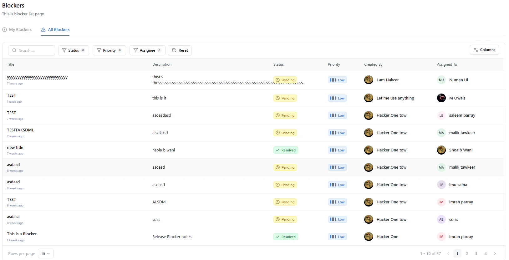This screenshot has width=509, height=260.
Task: Click Resolved badge in This is a Blocker row
Action: 286,237
